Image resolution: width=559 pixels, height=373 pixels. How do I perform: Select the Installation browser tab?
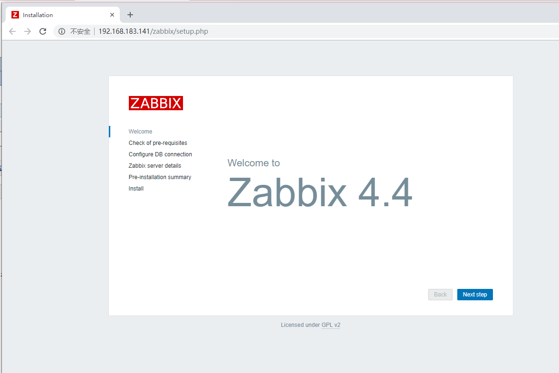(x=63, y=15)
